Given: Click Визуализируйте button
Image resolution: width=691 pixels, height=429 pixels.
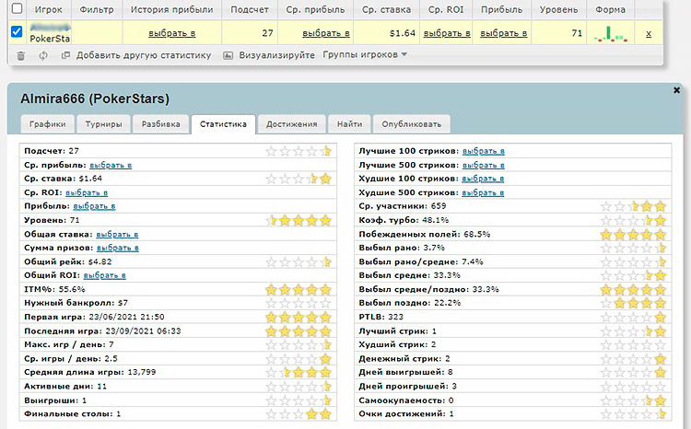Looking at the screenshot, I should coord(276,55).
